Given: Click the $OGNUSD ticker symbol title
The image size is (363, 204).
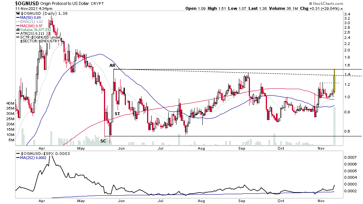Looking at the screenshot, I should coord(27,3).
